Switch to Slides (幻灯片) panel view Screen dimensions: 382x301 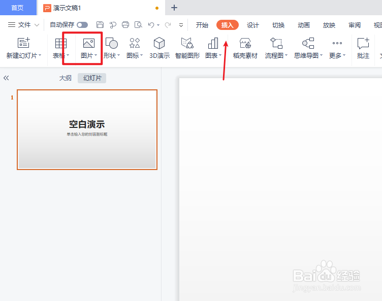[92, 78]
